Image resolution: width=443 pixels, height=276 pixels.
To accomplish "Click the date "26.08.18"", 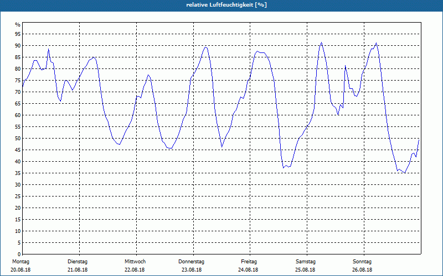I will tap(362, 270).
